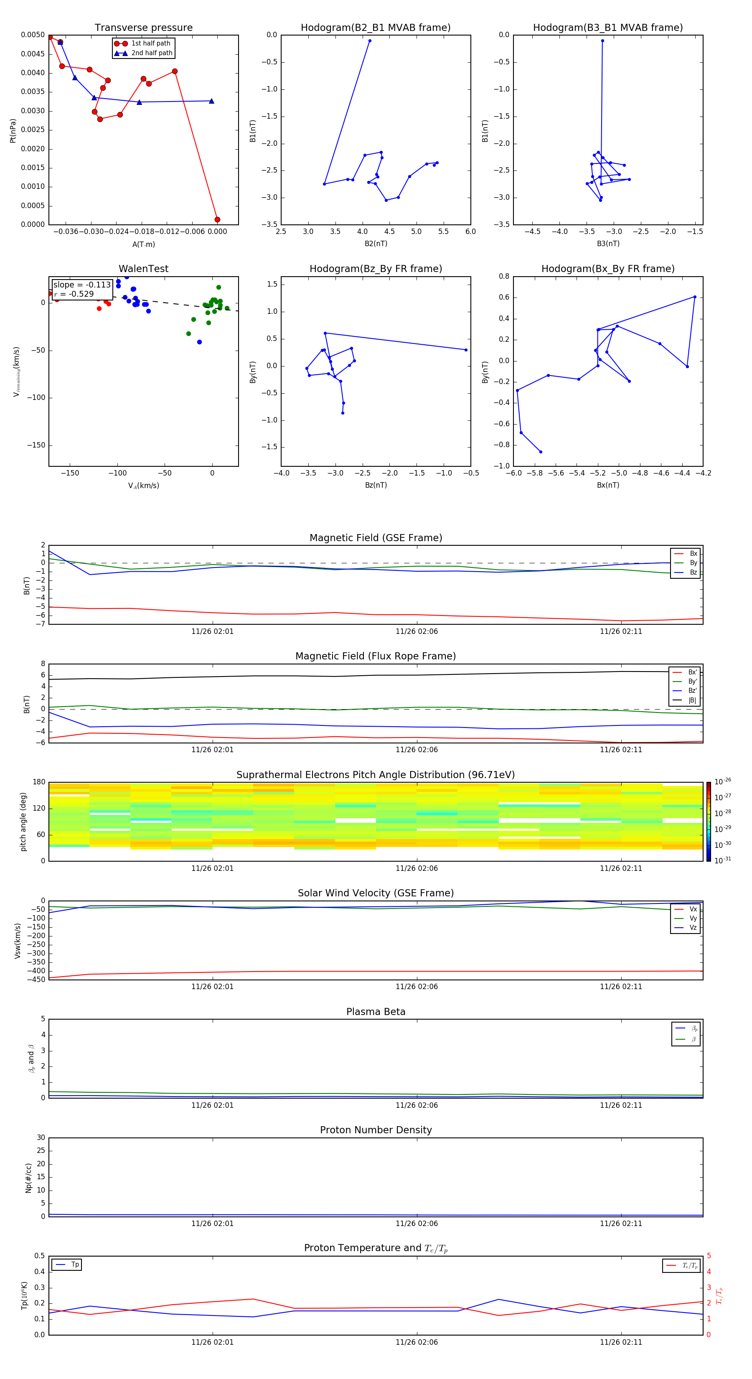Click the Pt(nPa) y-axis label
The height and width of the screenshot is (1379, 752).
coord(13,131)
